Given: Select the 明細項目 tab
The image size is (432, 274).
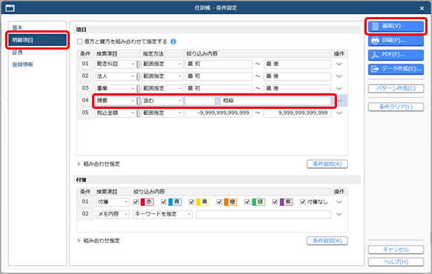Looking at the screenshot, I should click(x=37, y=40).
